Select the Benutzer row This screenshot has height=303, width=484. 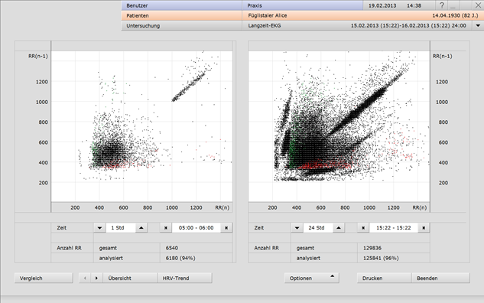(242, 5)
